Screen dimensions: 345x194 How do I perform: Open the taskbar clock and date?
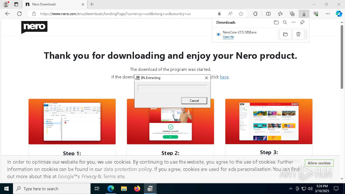322,189
